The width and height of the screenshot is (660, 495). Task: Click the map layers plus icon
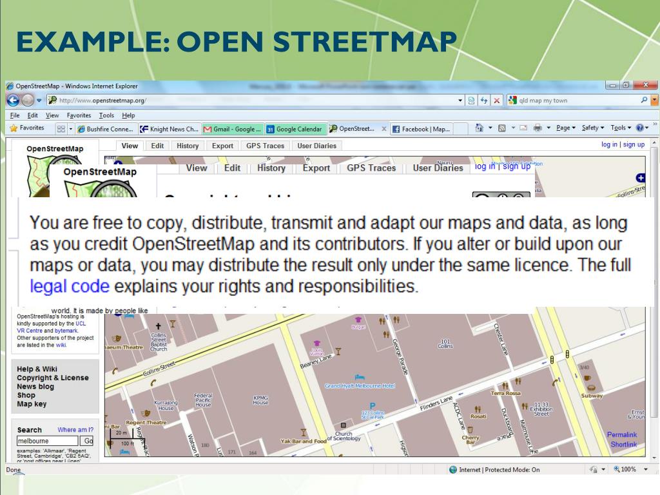pyautogui.click(x=640, y=178)
